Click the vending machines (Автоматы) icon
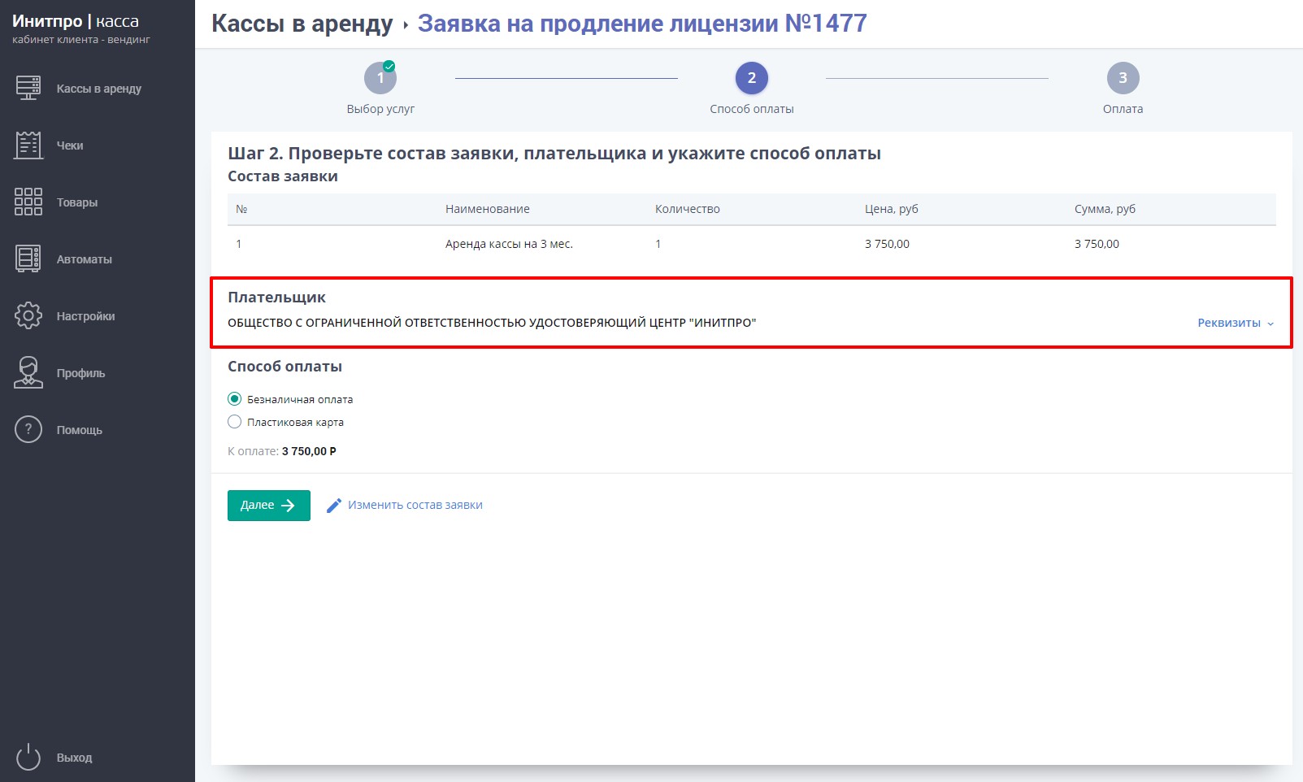Screen dimensions: 1303x782 [28, 258]
